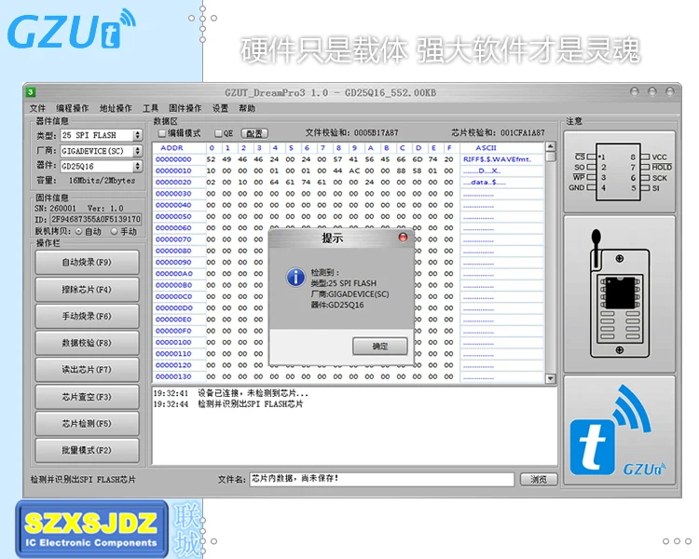The image size is (699, 559).
Task: Click 芯片查空(F3) button
Action: (87, 397)
